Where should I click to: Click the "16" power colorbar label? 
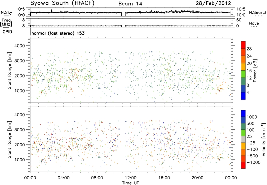coord(249,71)
